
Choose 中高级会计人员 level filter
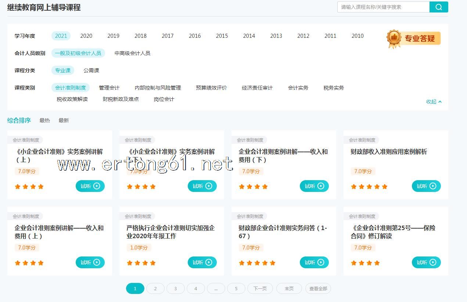click(x=132, y=53)
